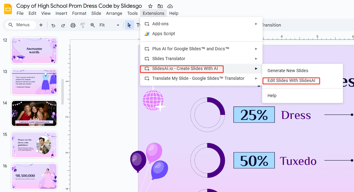Star this presentation as favorite

pyautogui.click(x=150, y=6)
